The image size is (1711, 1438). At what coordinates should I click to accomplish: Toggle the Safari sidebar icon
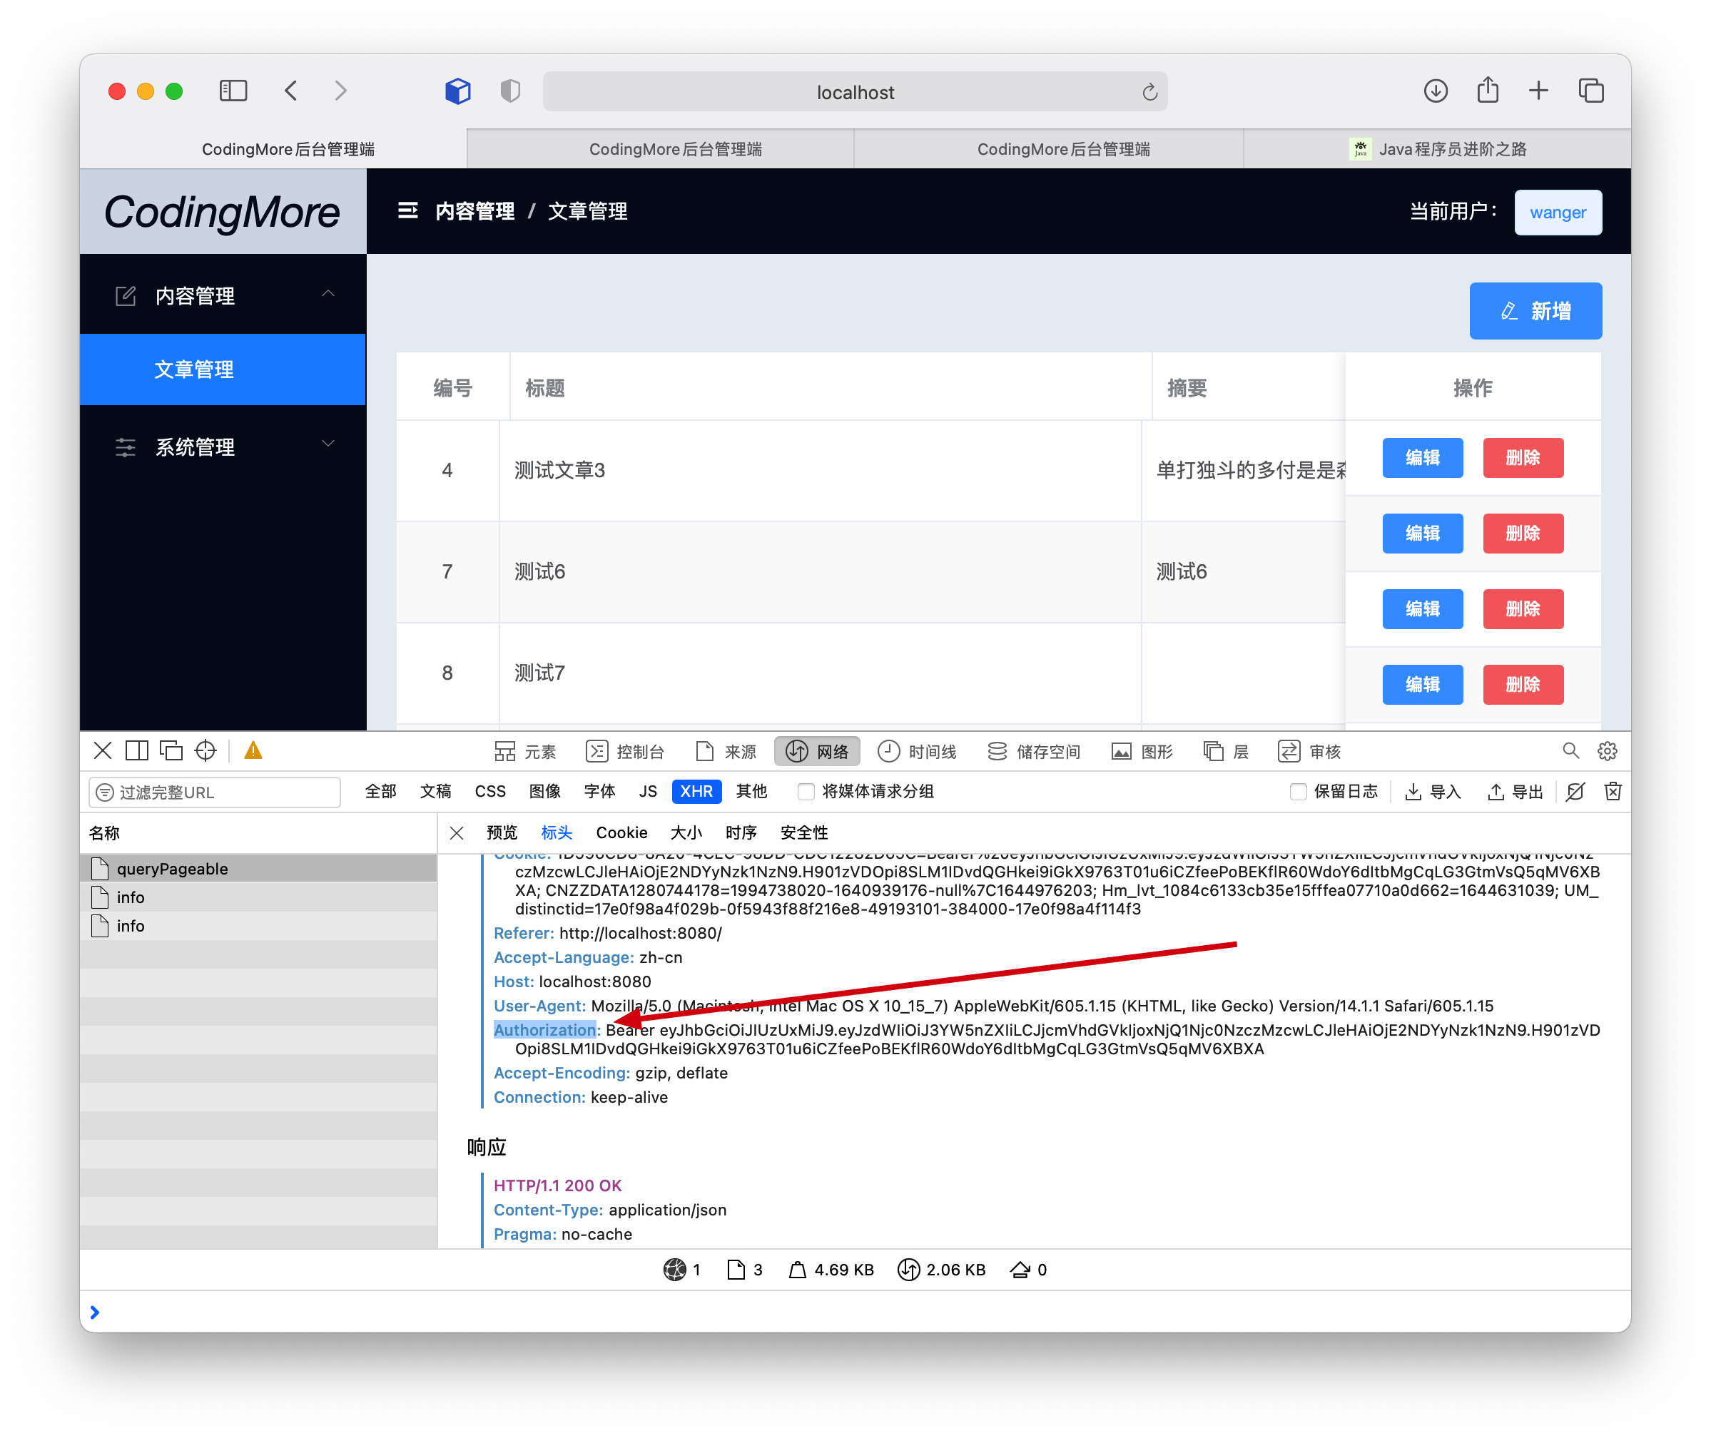[233, 91]
